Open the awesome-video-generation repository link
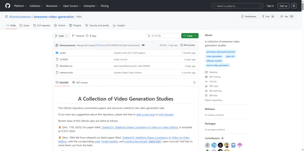 (54, 17)
